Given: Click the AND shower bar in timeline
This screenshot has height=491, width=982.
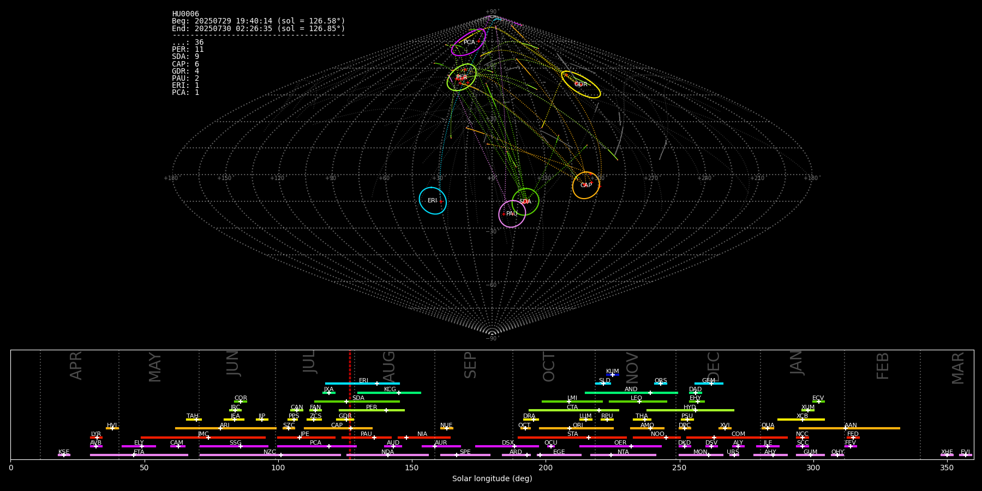Looking at the screenshot, I should [631, 393].
